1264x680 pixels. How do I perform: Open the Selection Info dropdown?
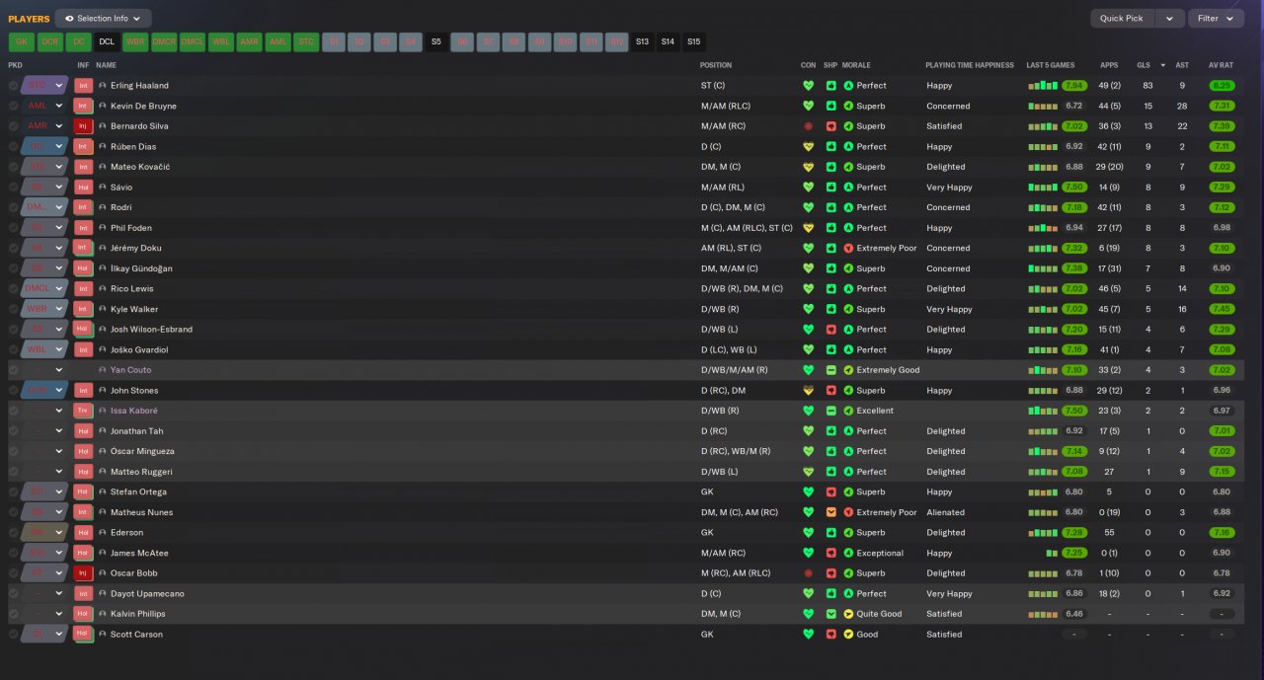pos(104,18)
